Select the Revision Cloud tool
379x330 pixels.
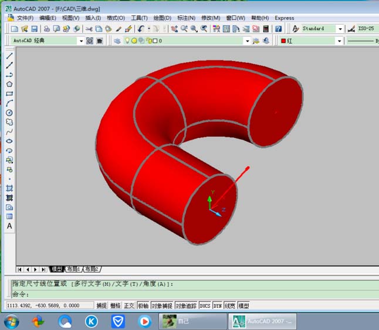[x=9, y=122]
